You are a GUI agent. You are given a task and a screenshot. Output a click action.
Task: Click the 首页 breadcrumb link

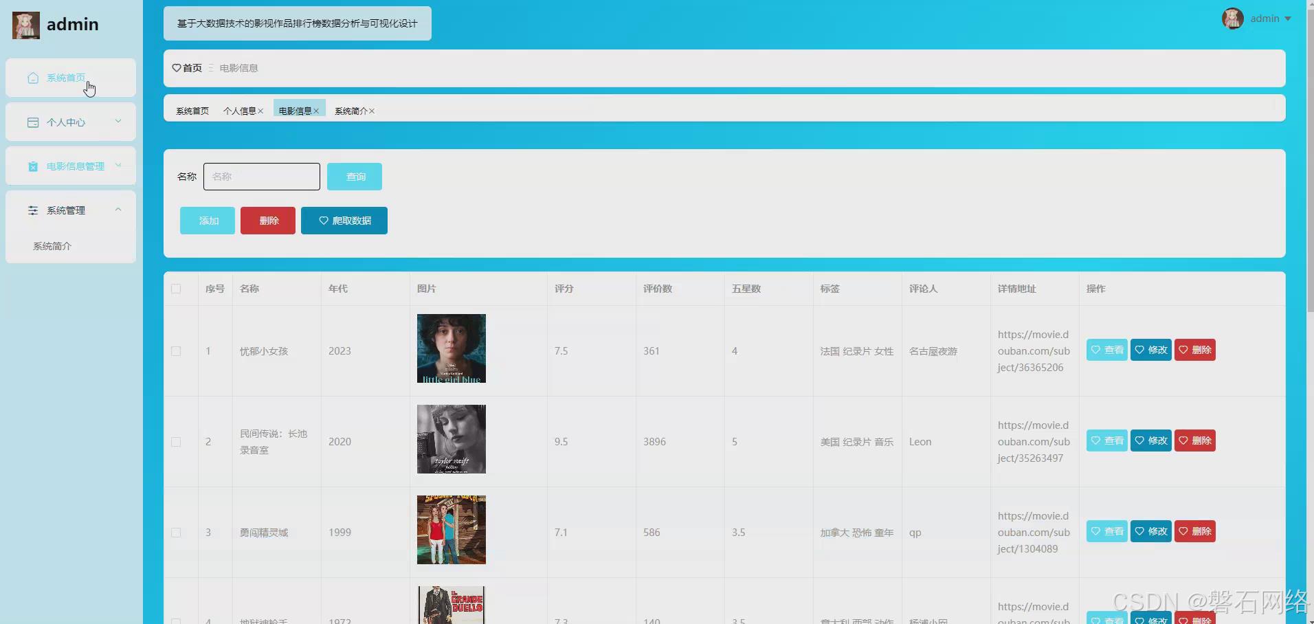[x=192, y=68]
